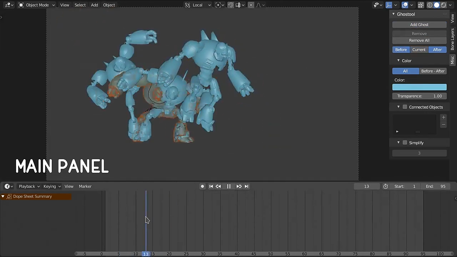The image size is (457, 257).
Task: Open the Add menu
Action: click(94, 5)
